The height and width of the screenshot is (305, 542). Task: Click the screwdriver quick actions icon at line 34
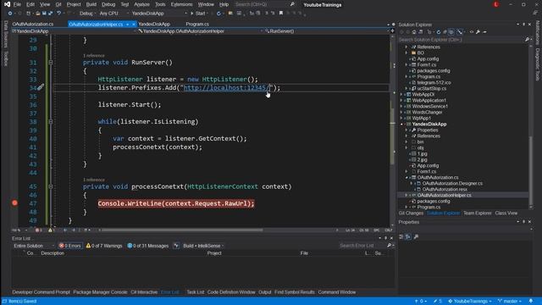[x=41, y=87]
